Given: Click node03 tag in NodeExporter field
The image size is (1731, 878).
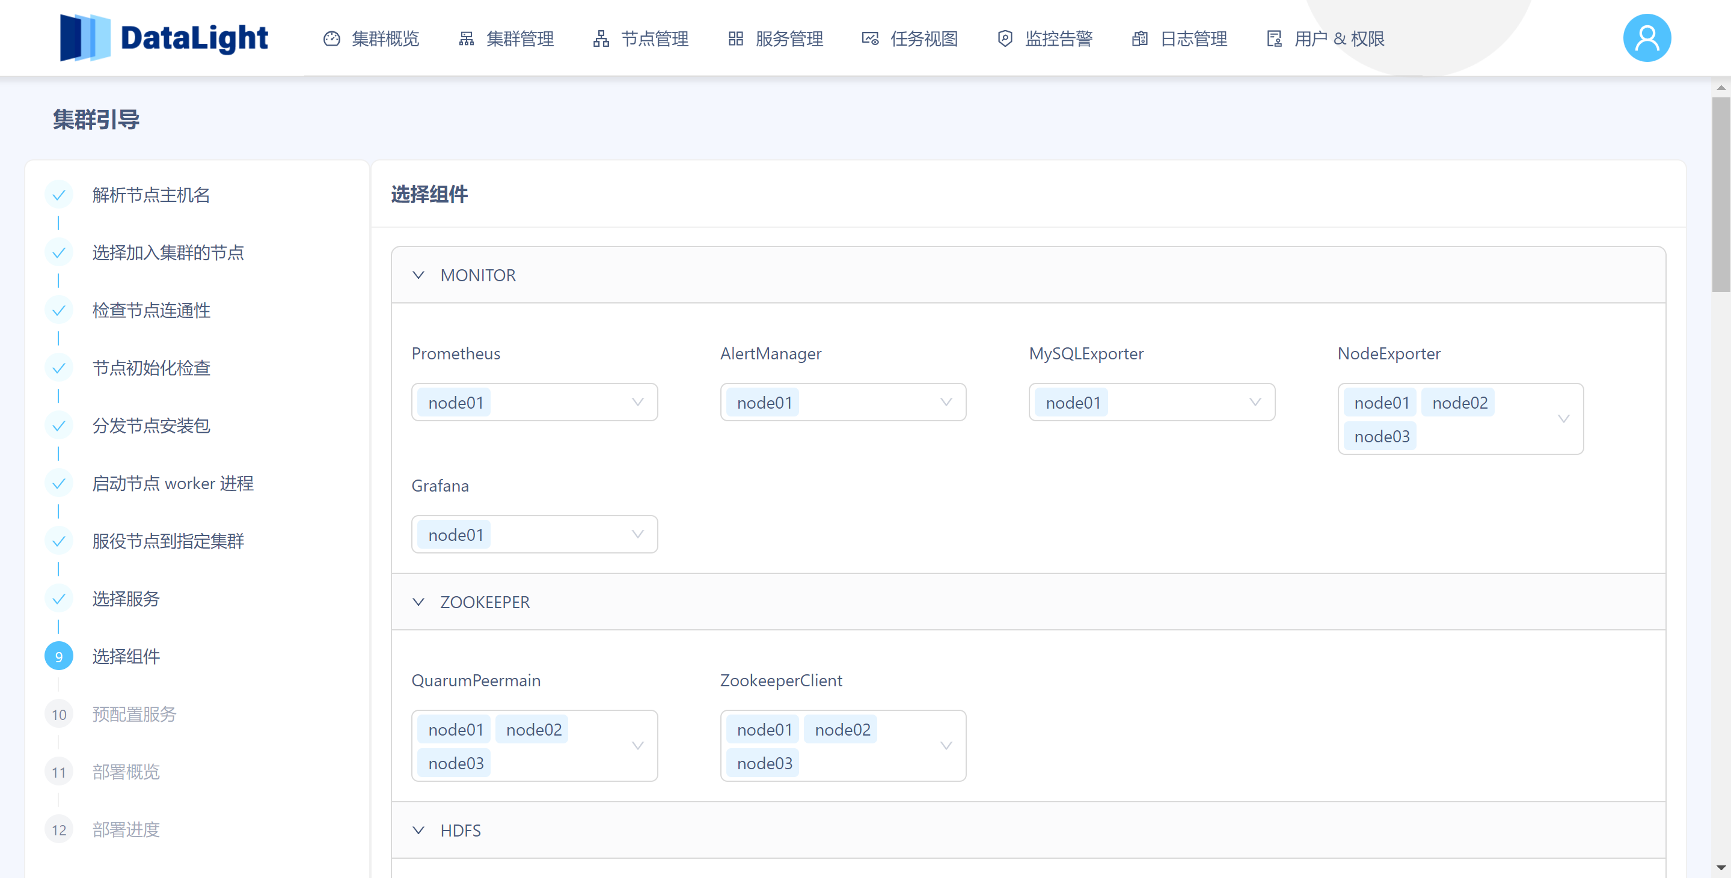Looking at the screenshot, I should [x=1380, y=436].
